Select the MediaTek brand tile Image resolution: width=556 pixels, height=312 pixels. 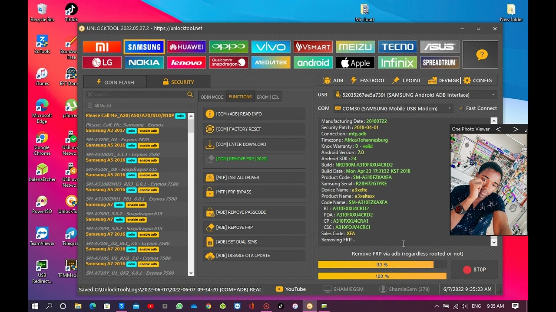pos(271,62)
